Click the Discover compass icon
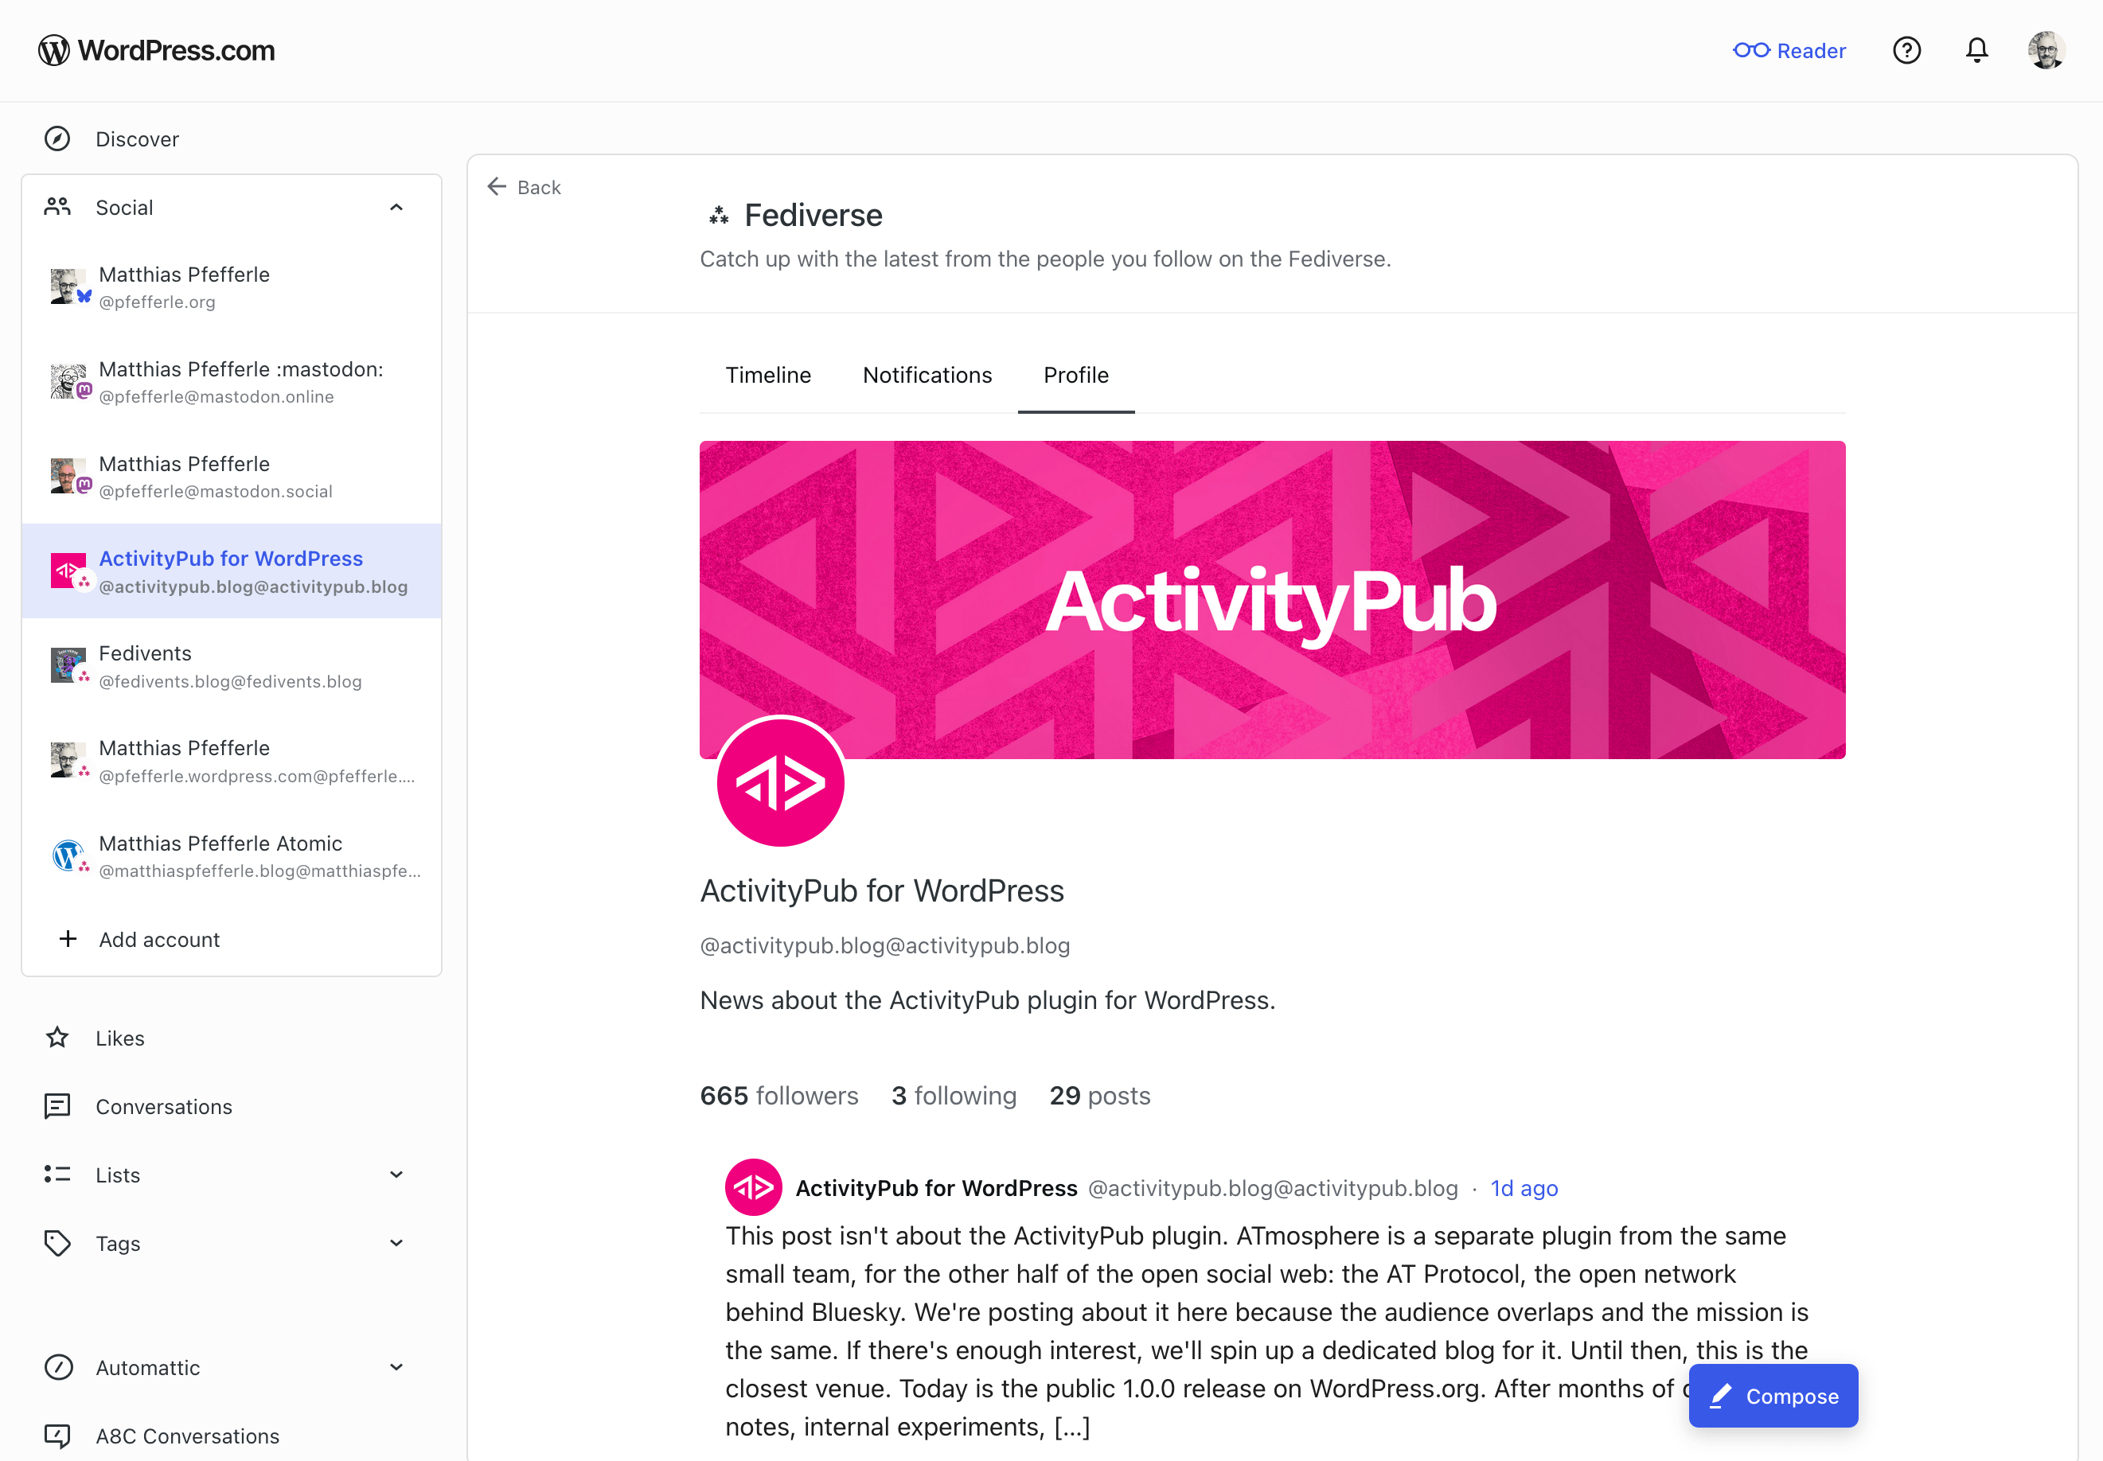Image resolution: width=2103 pixels, height=1461 pixels. click(x=57, y=139)
